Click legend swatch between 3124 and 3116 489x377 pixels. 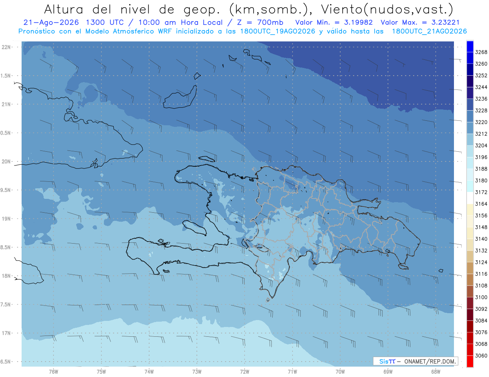point(469,268)
